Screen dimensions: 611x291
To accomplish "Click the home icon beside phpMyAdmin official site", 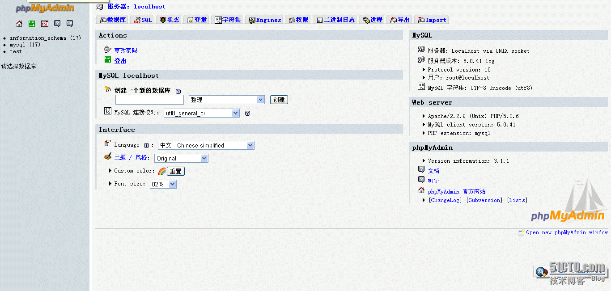I will 421,190.
